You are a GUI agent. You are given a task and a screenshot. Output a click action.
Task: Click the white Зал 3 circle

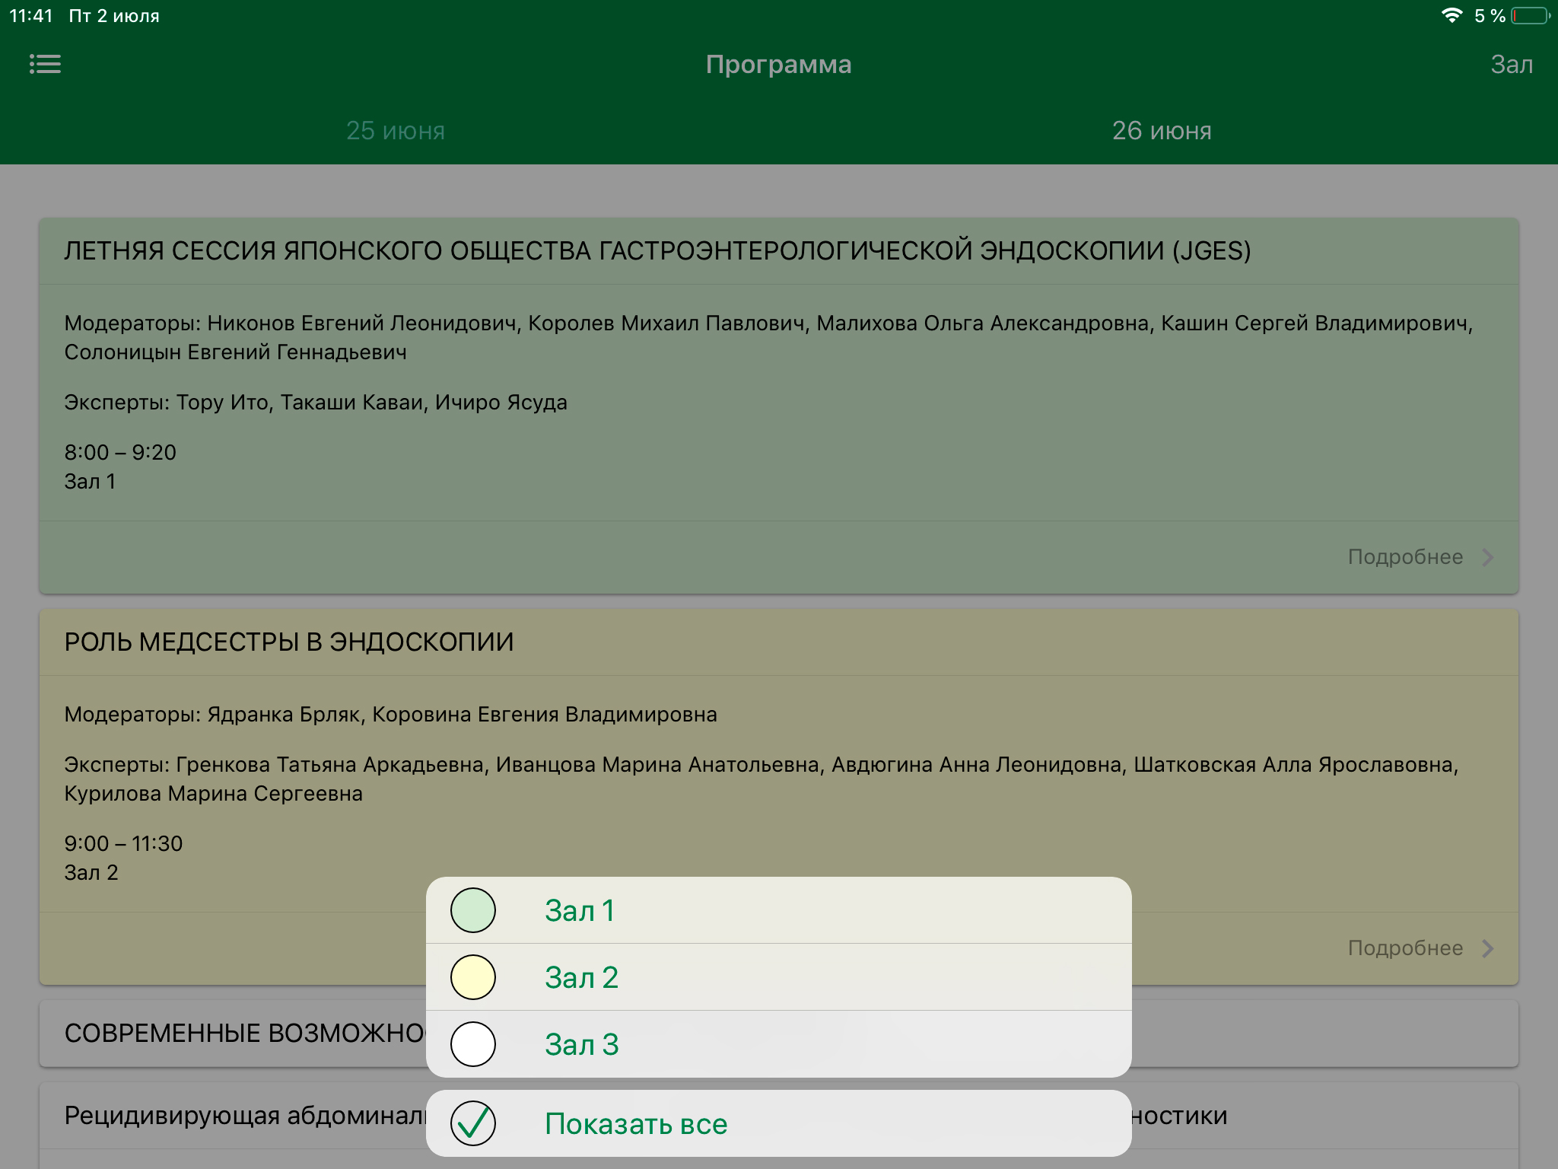pyautogui.click(x=473, y=1044)
